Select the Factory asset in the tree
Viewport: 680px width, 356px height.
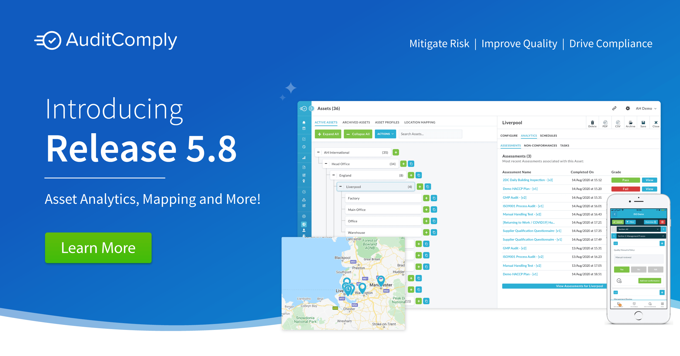(383, 198)
